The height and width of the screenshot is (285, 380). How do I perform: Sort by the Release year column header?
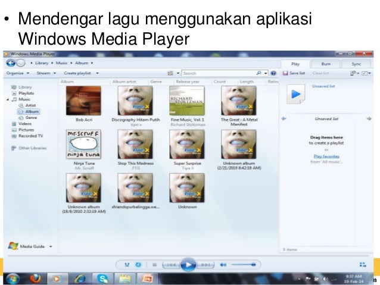188,82
